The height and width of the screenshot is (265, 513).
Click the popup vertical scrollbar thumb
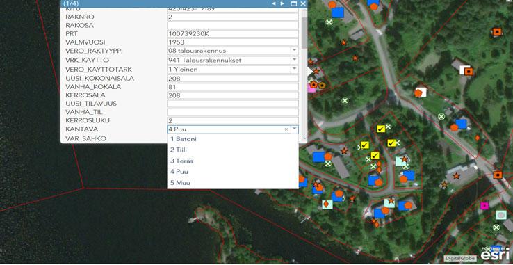304,33
